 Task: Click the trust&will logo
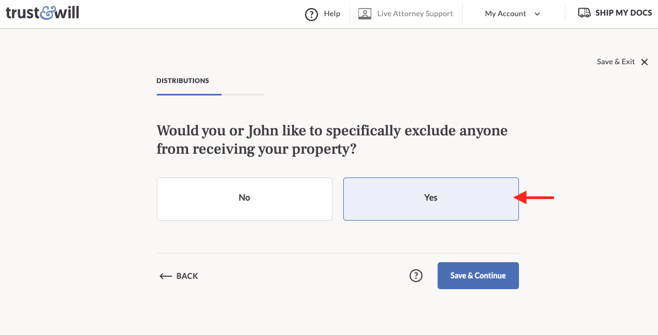pyautogui.click(x=43, y=13)
